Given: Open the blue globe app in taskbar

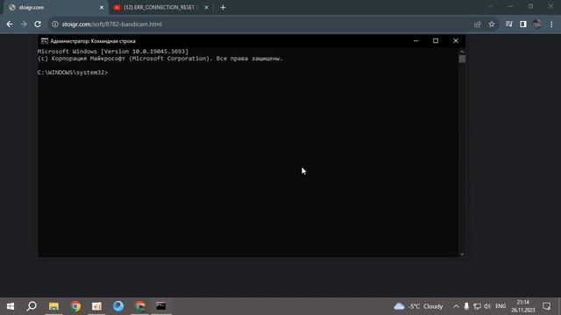Looking at the screenshot, I should (x=118, y=306).
